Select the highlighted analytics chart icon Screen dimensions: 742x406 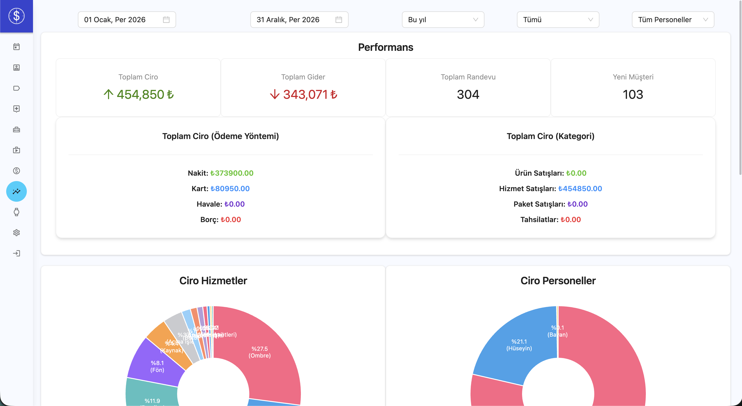pos(17,191)
